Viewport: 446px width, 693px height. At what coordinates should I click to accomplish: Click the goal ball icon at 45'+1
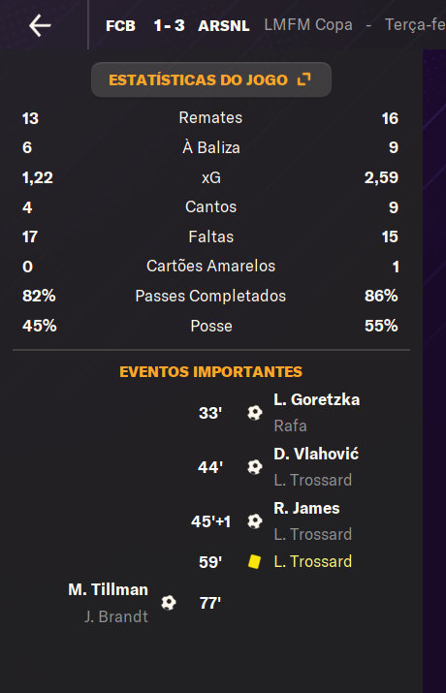(x=255, y=521)
